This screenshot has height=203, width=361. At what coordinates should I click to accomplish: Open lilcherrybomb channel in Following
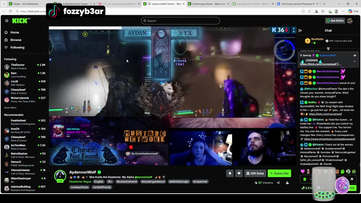coord(25,100)
